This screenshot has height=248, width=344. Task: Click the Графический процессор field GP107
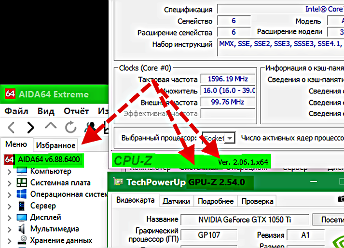pos(209,235)
